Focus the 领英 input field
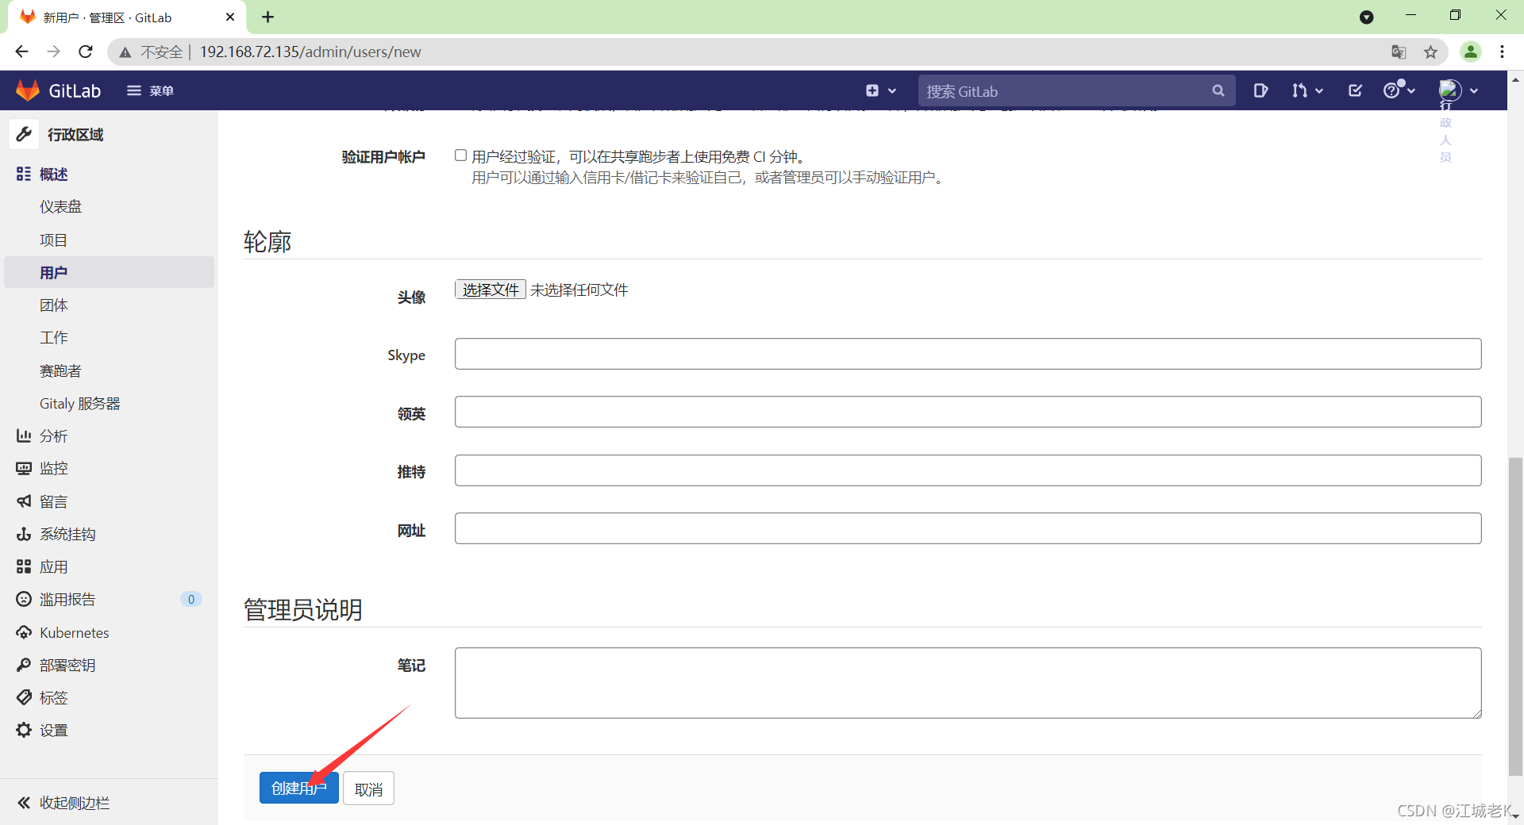Screen dimensions: 1524x825 click(968, 412)
